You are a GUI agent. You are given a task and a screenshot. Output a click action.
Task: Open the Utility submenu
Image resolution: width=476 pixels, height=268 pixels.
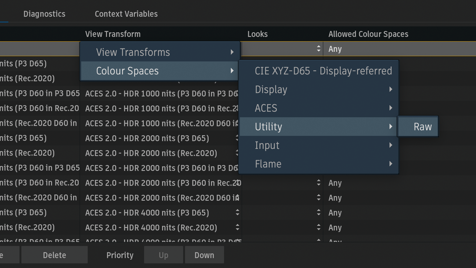[x=319, y=127]
